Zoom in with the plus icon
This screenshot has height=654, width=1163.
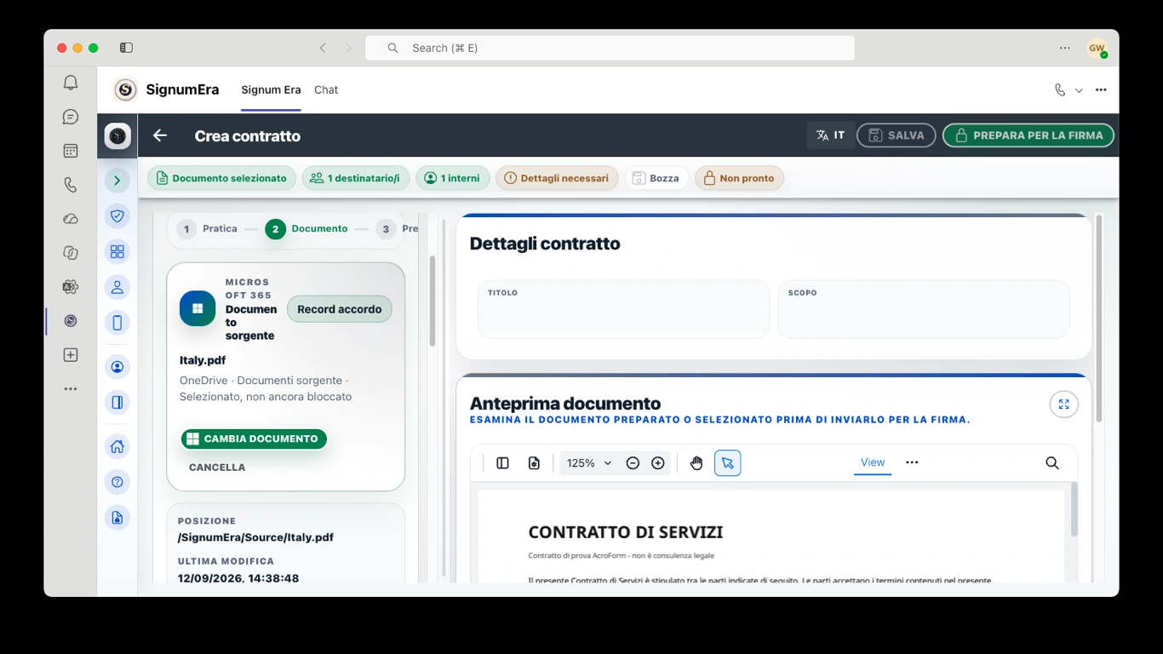click(x=658, y=463)
